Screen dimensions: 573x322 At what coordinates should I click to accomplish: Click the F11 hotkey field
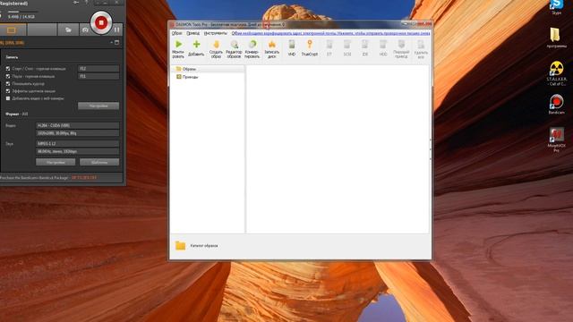[x=98, y=76]
